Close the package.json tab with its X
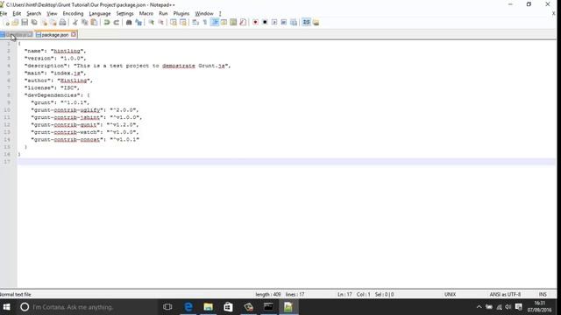 click(74, 35)
